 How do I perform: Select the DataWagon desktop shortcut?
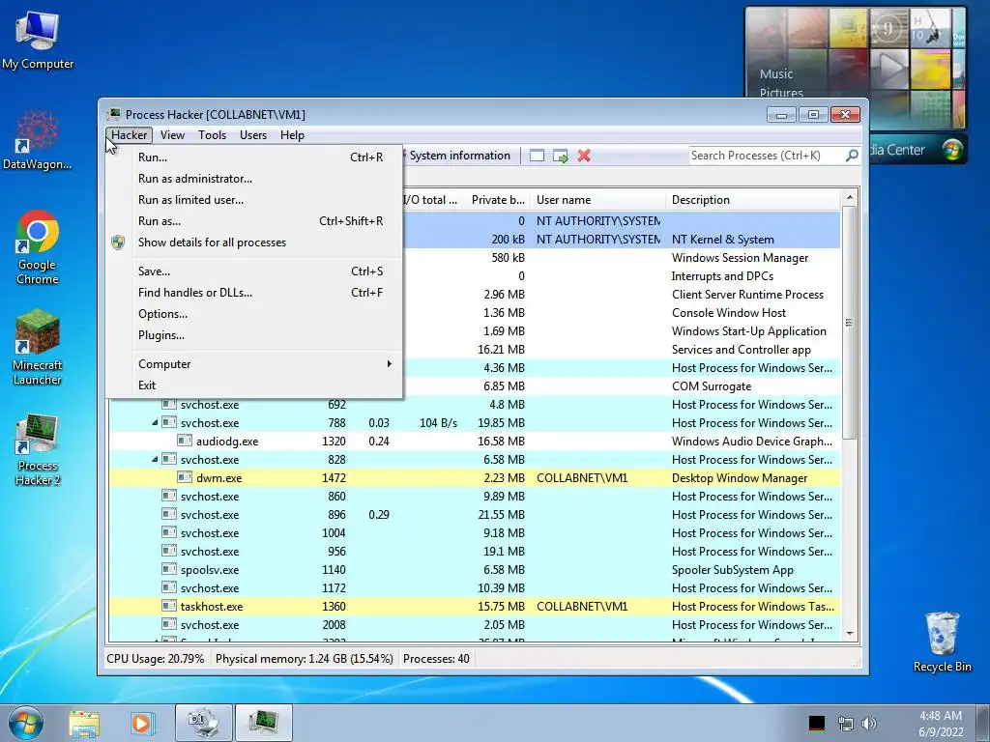coord(38,141)
